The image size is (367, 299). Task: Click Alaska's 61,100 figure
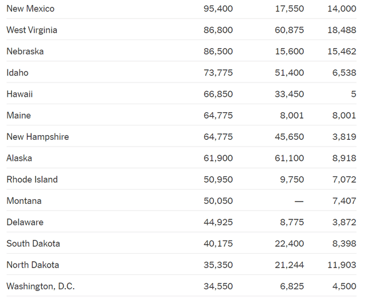click(289, 158)
